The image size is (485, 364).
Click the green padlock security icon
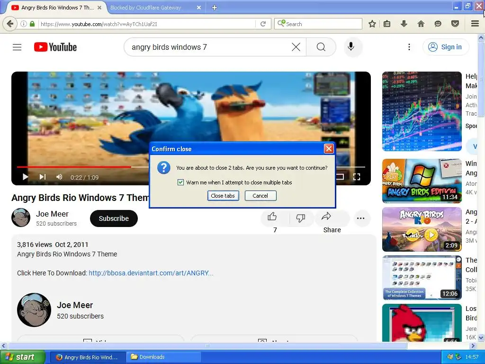tap(32, 24)
